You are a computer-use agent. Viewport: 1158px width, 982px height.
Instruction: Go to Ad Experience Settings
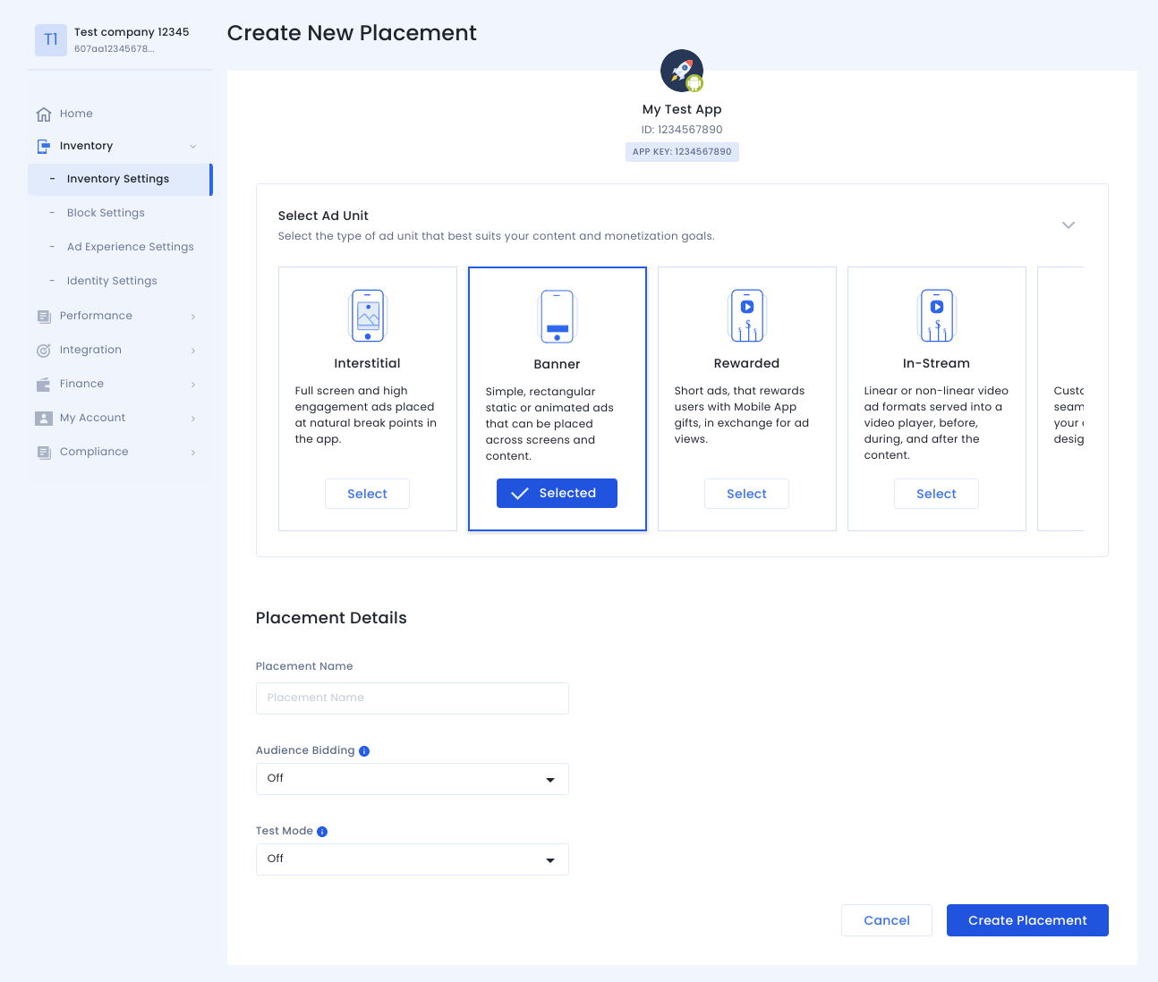click(x=130, y=247)
